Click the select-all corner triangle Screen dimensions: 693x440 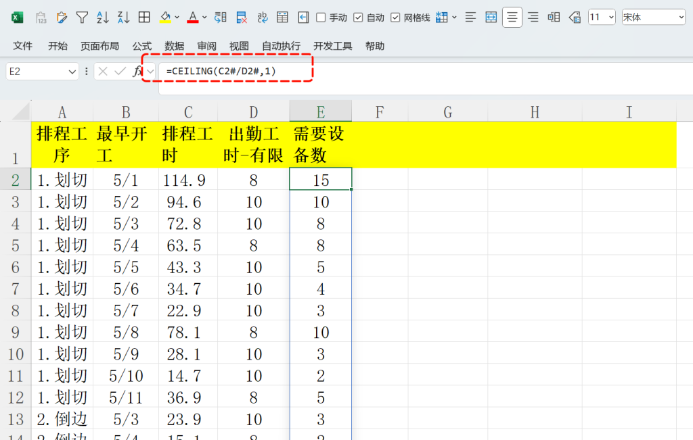[20, 112]
